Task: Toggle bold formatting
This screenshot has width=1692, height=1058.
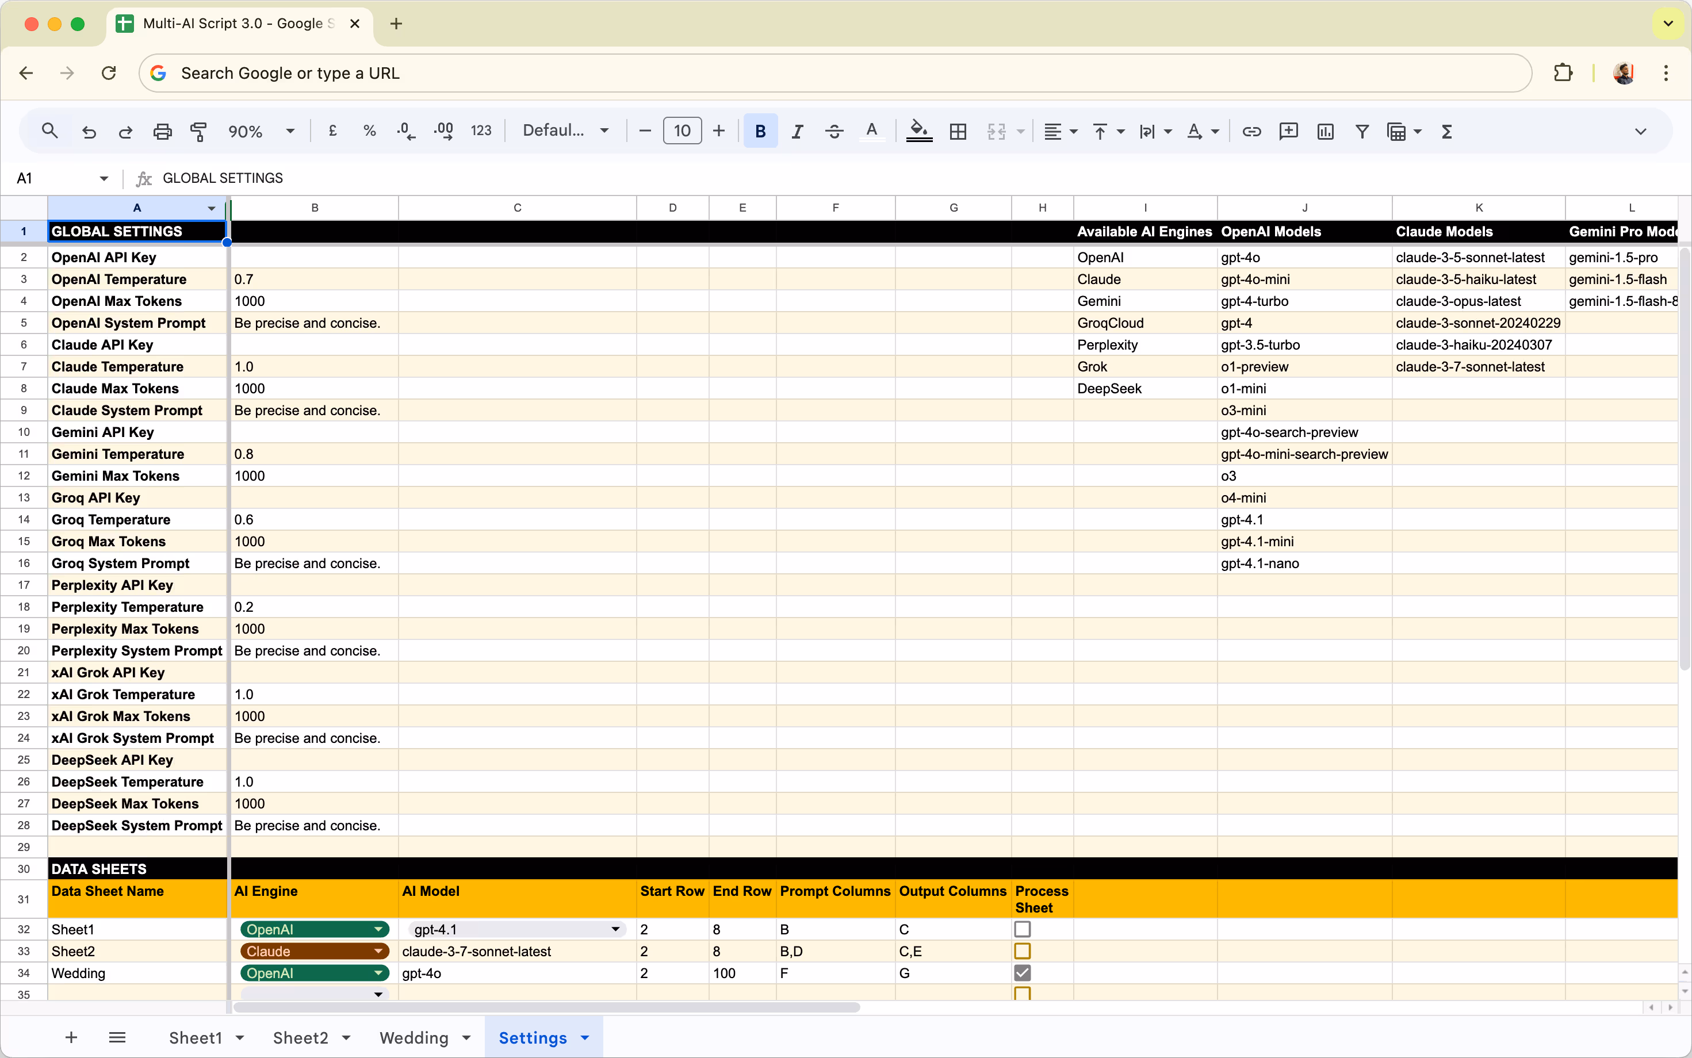Action: 761,131
